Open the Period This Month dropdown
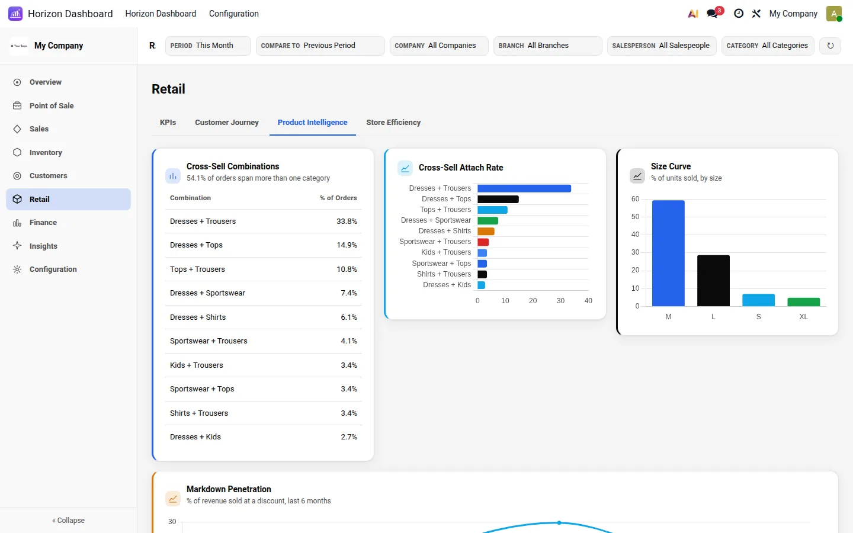 [x=208, y=46]
